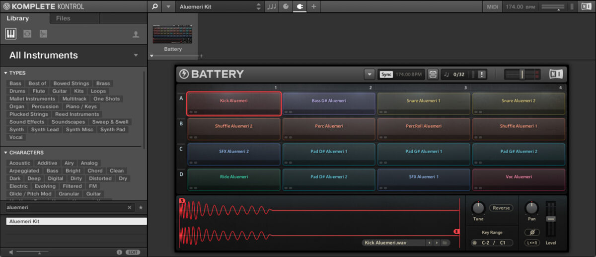This screenshot has height=257, width=596.
Task: Open the browser search magnifier icon
Action: (154, 6)
